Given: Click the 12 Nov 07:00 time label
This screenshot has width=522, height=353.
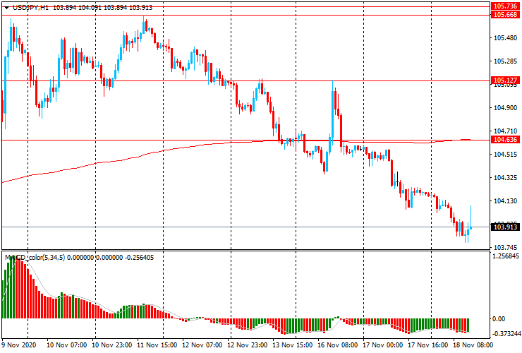Looking at the screenshot, I should (202, 345).
